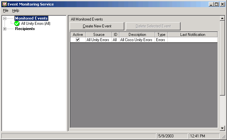Viewport: 227px width, 140px height.
Task: Click the All Cisco Unity Errors description cell
Action: point(137,40)
